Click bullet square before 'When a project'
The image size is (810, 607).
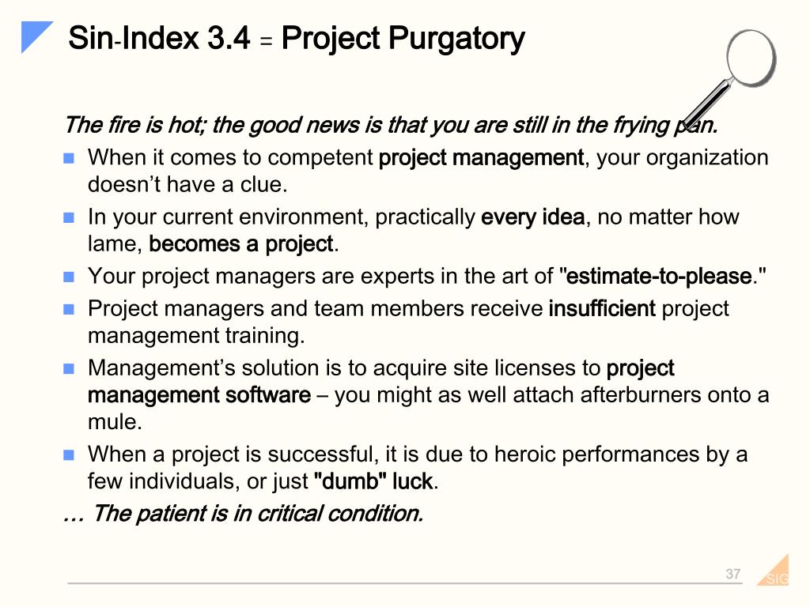[x=69, y=454]
